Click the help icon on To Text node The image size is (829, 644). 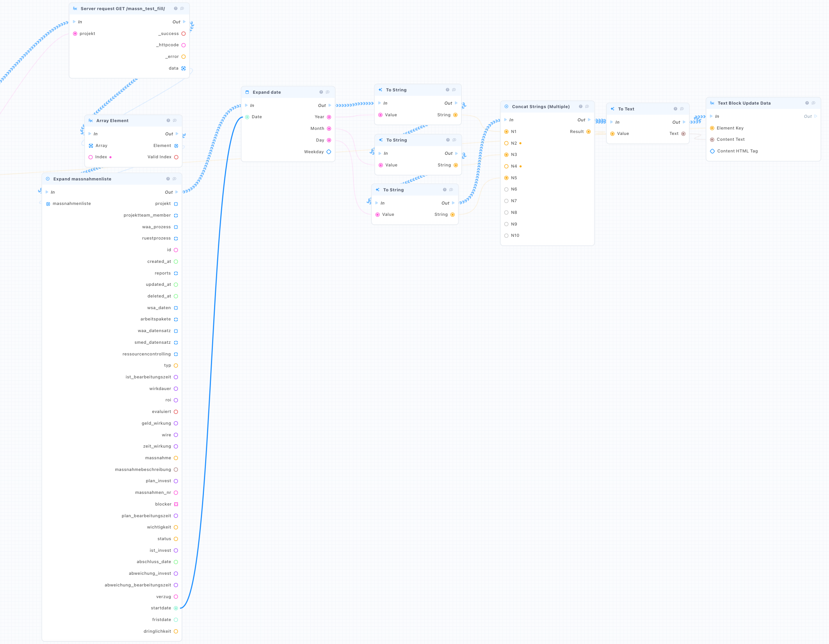pos(676,109)
